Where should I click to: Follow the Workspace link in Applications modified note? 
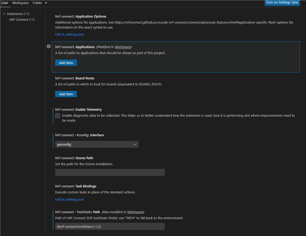[122, 47]
